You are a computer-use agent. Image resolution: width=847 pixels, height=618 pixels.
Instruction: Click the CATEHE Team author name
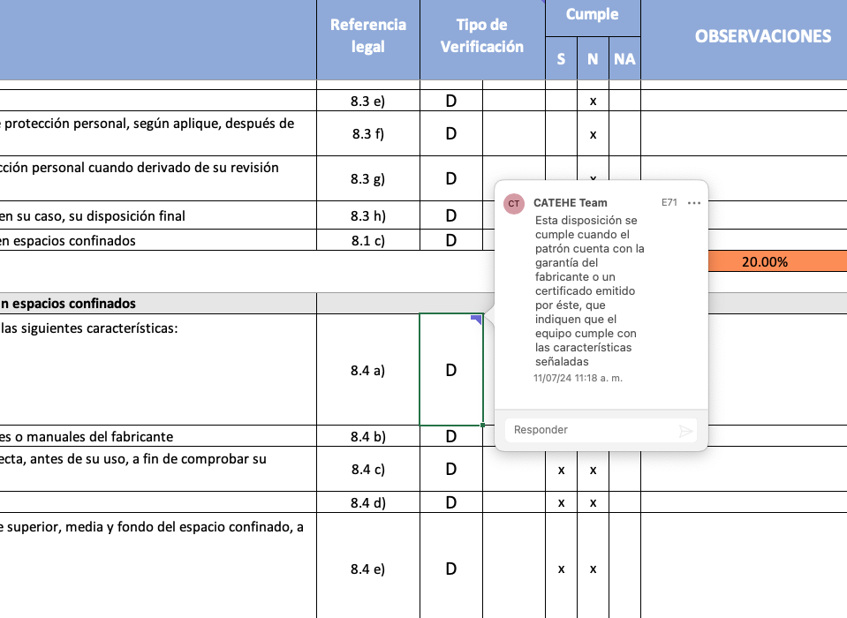coord(571,203)
